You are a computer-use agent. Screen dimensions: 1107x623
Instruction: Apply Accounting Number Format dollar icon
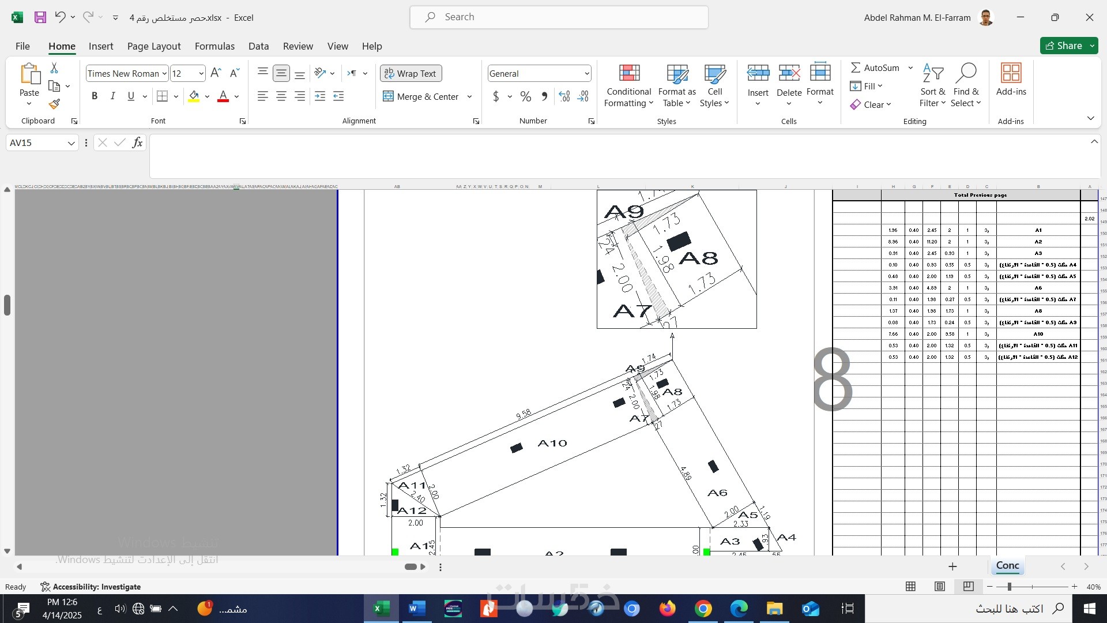coord(496,96)
